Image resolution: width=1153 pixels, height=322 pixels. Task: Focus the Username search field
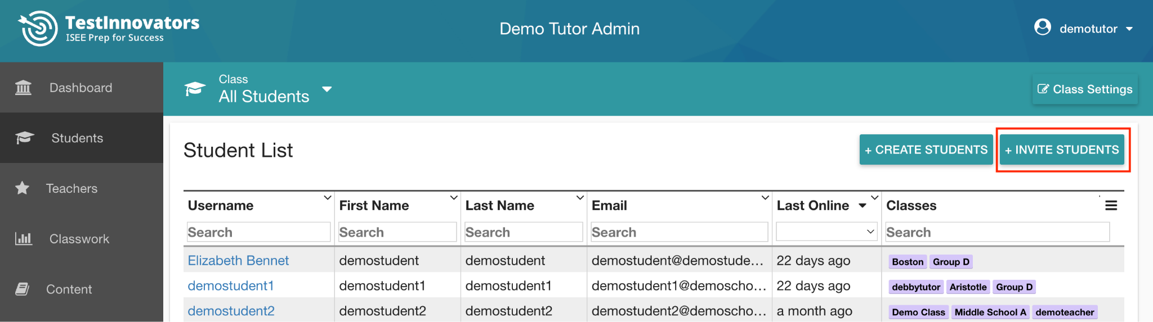(258, 232)
